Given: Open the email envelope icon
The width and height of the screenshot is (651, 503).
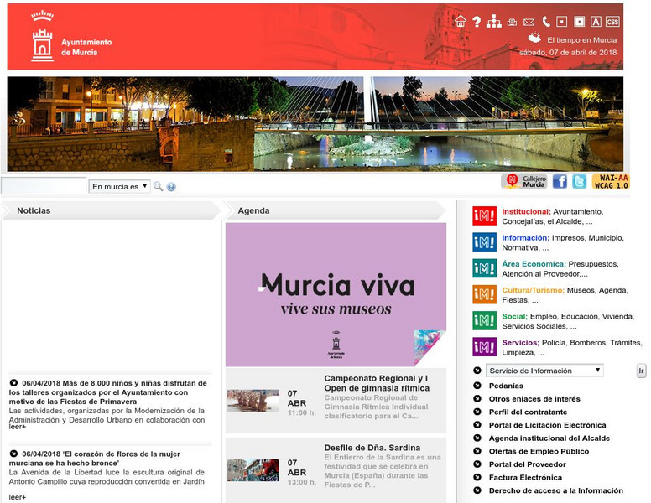Looking at the screenshot, I should pyautogui.click(x=529, y=23).
